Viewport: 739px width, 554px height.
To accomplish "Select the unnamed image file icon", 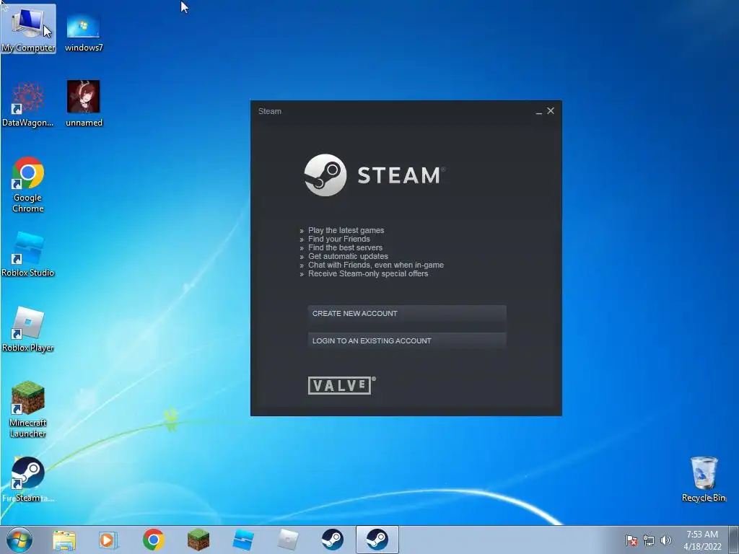I will click(x=84, y=104).
